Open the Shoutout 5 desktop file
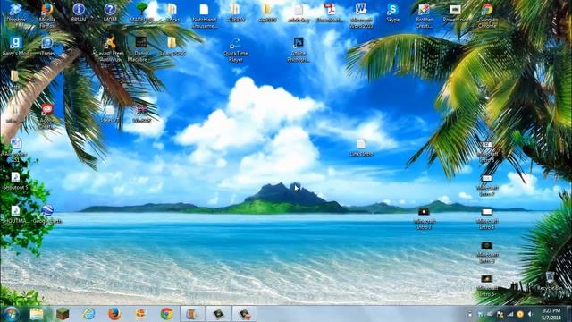 pyautogui.click(x=15, y=181)
